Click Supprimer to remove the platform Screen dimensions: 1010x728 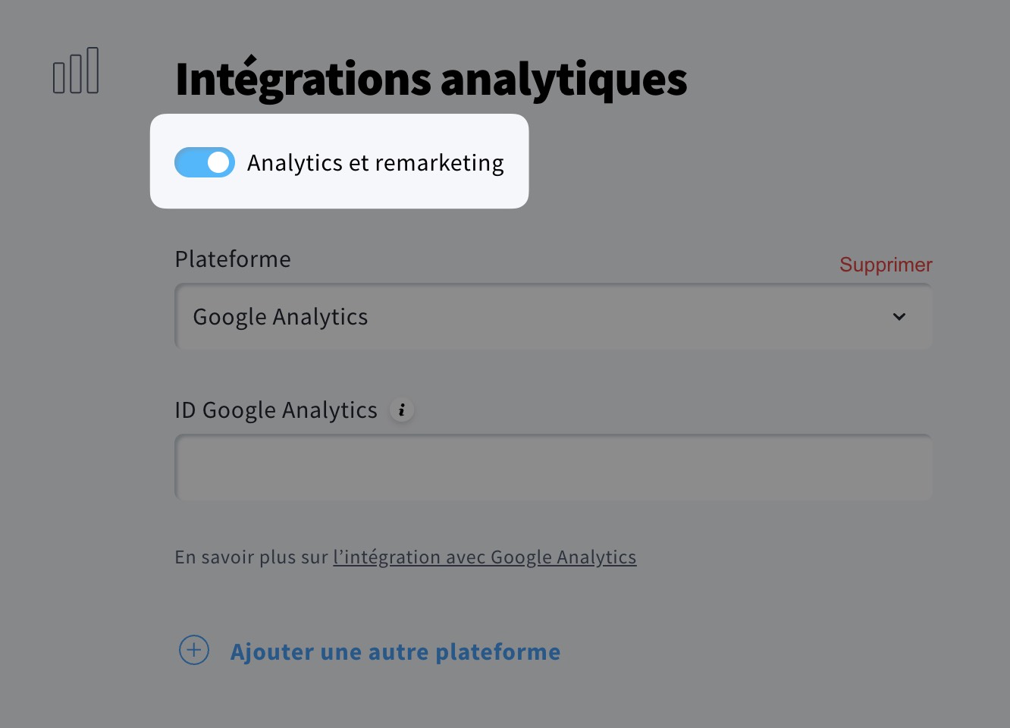886,265
